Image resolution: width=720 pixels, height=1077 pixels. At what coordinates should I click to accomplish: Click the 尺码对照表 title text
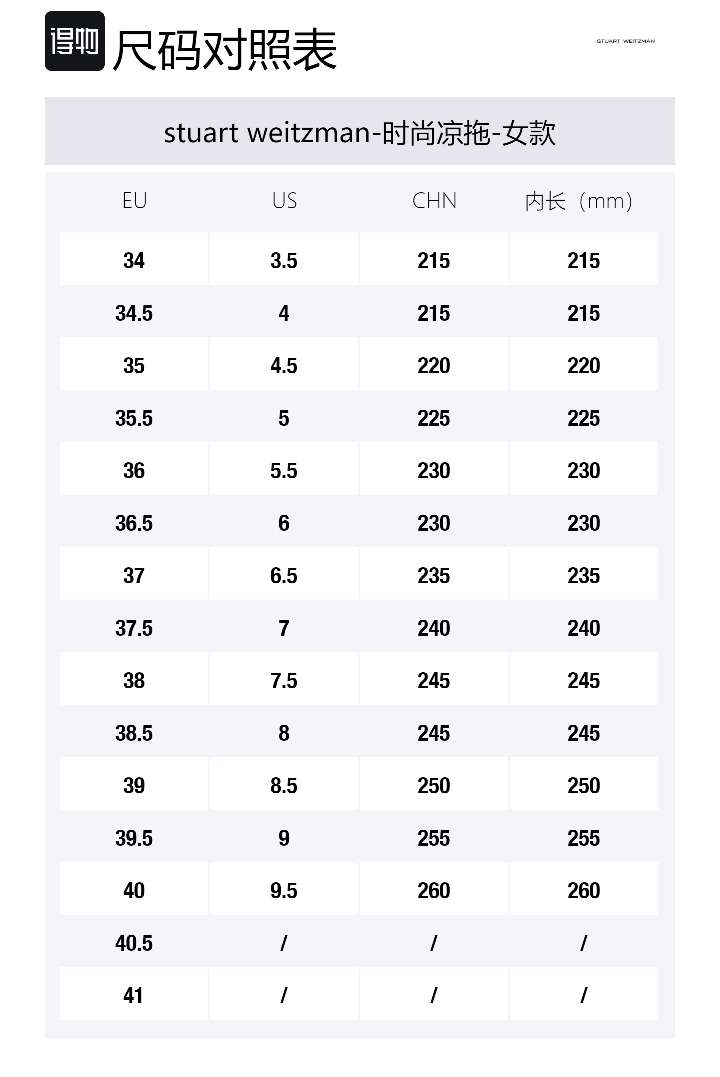pyautogui.click(x=225, y=50)
